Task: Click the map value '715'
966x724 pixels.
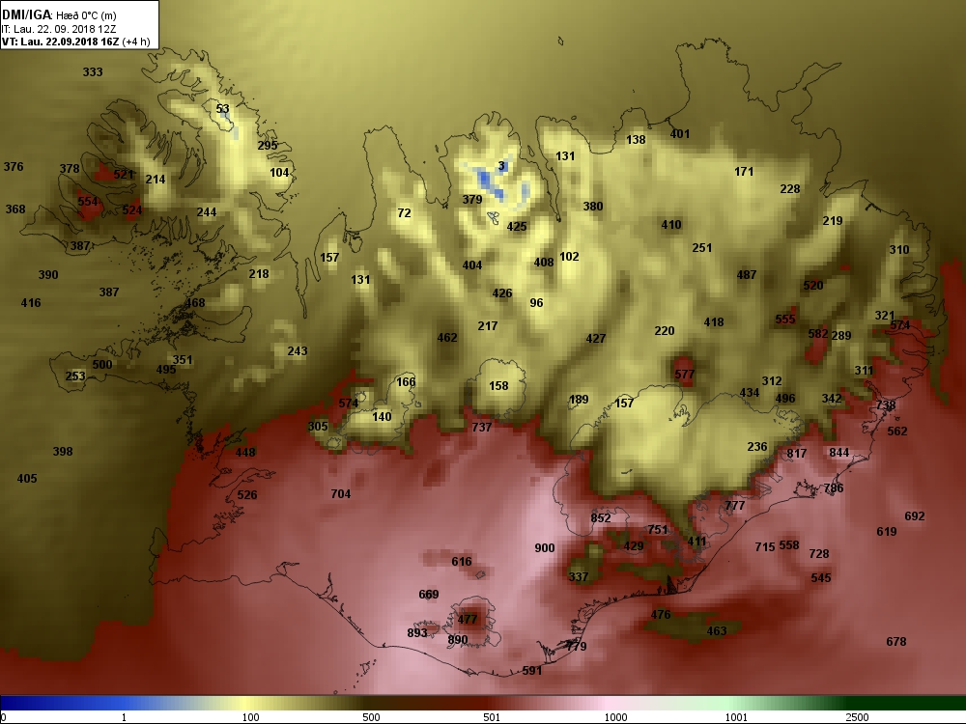Action: click(x=764, y=546)
